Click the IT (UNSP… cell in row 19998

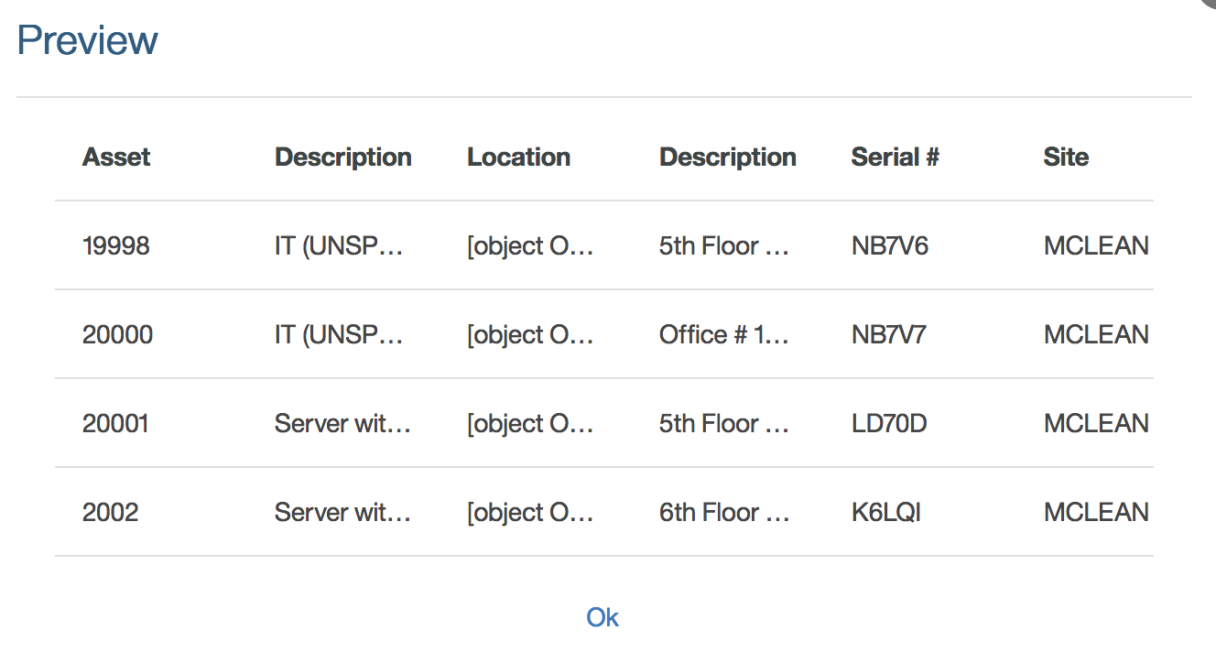point(339,245)
